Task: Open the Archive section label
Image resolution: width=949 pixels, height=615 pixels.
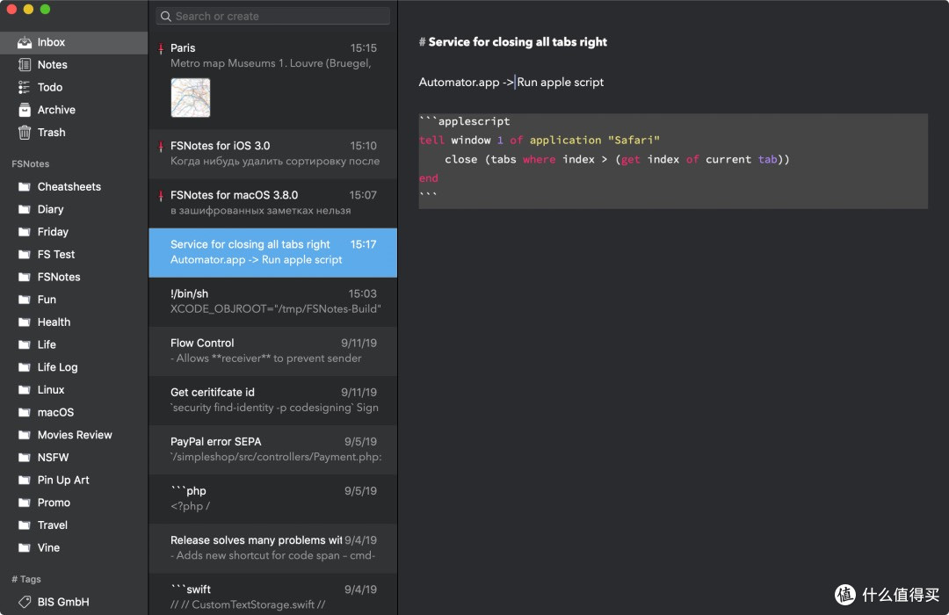Action: [x=56, y=110]
